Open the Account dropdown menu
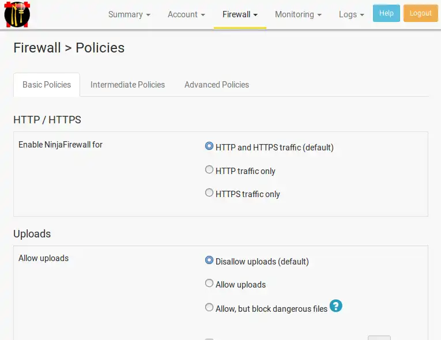Image resolution: width=441 pixels, height=340 pixels. click(186, 14)
